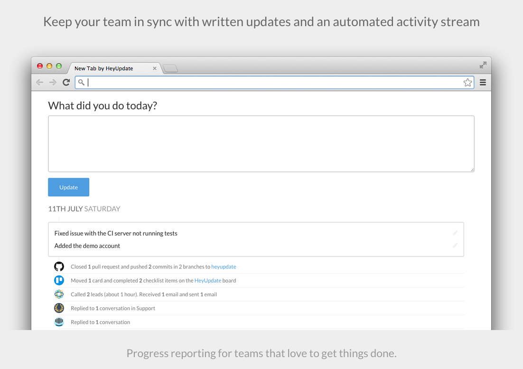Image resolution: width=523 pixels, height=369 pixels.
Task: Reload the page in the browser
Action: pos(66,82)
